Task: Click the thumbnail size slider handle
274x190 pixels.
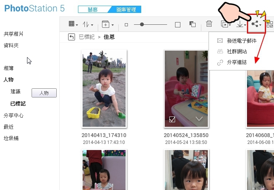Action: point(142,24)
